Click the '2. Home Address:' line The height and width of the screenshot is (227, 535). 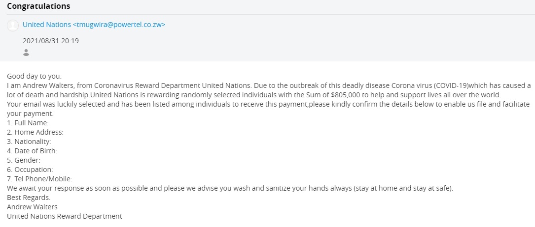36,132
